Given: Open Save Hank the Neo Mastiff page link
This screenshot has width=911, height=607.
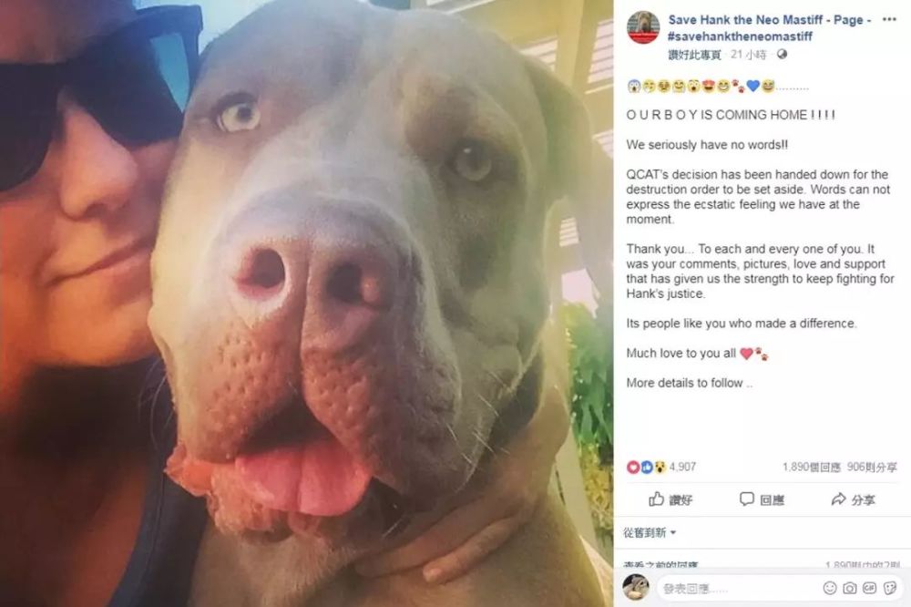Looking at the screenshot, I should click(x=769, y=20).
